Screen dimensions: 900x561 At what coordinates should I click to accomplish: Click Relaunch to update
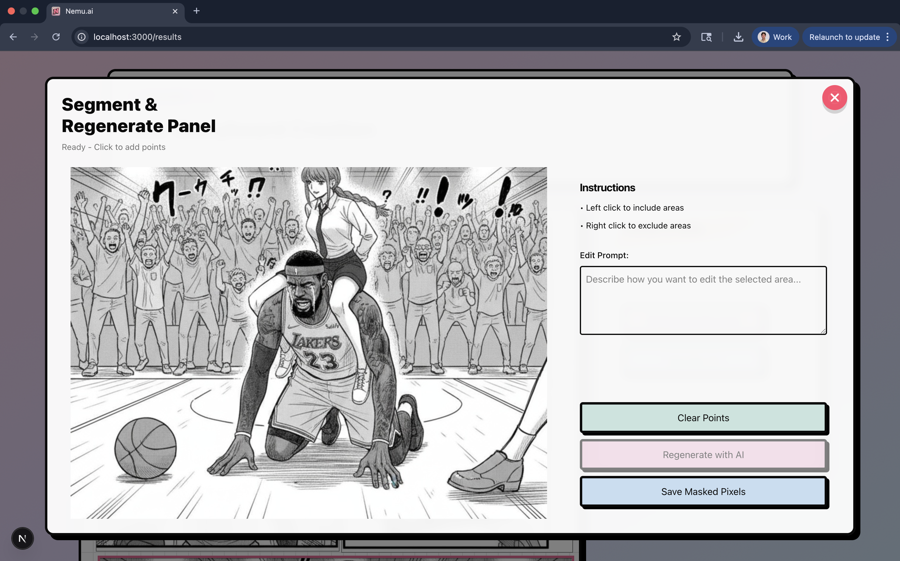click(x=844, y=37)
